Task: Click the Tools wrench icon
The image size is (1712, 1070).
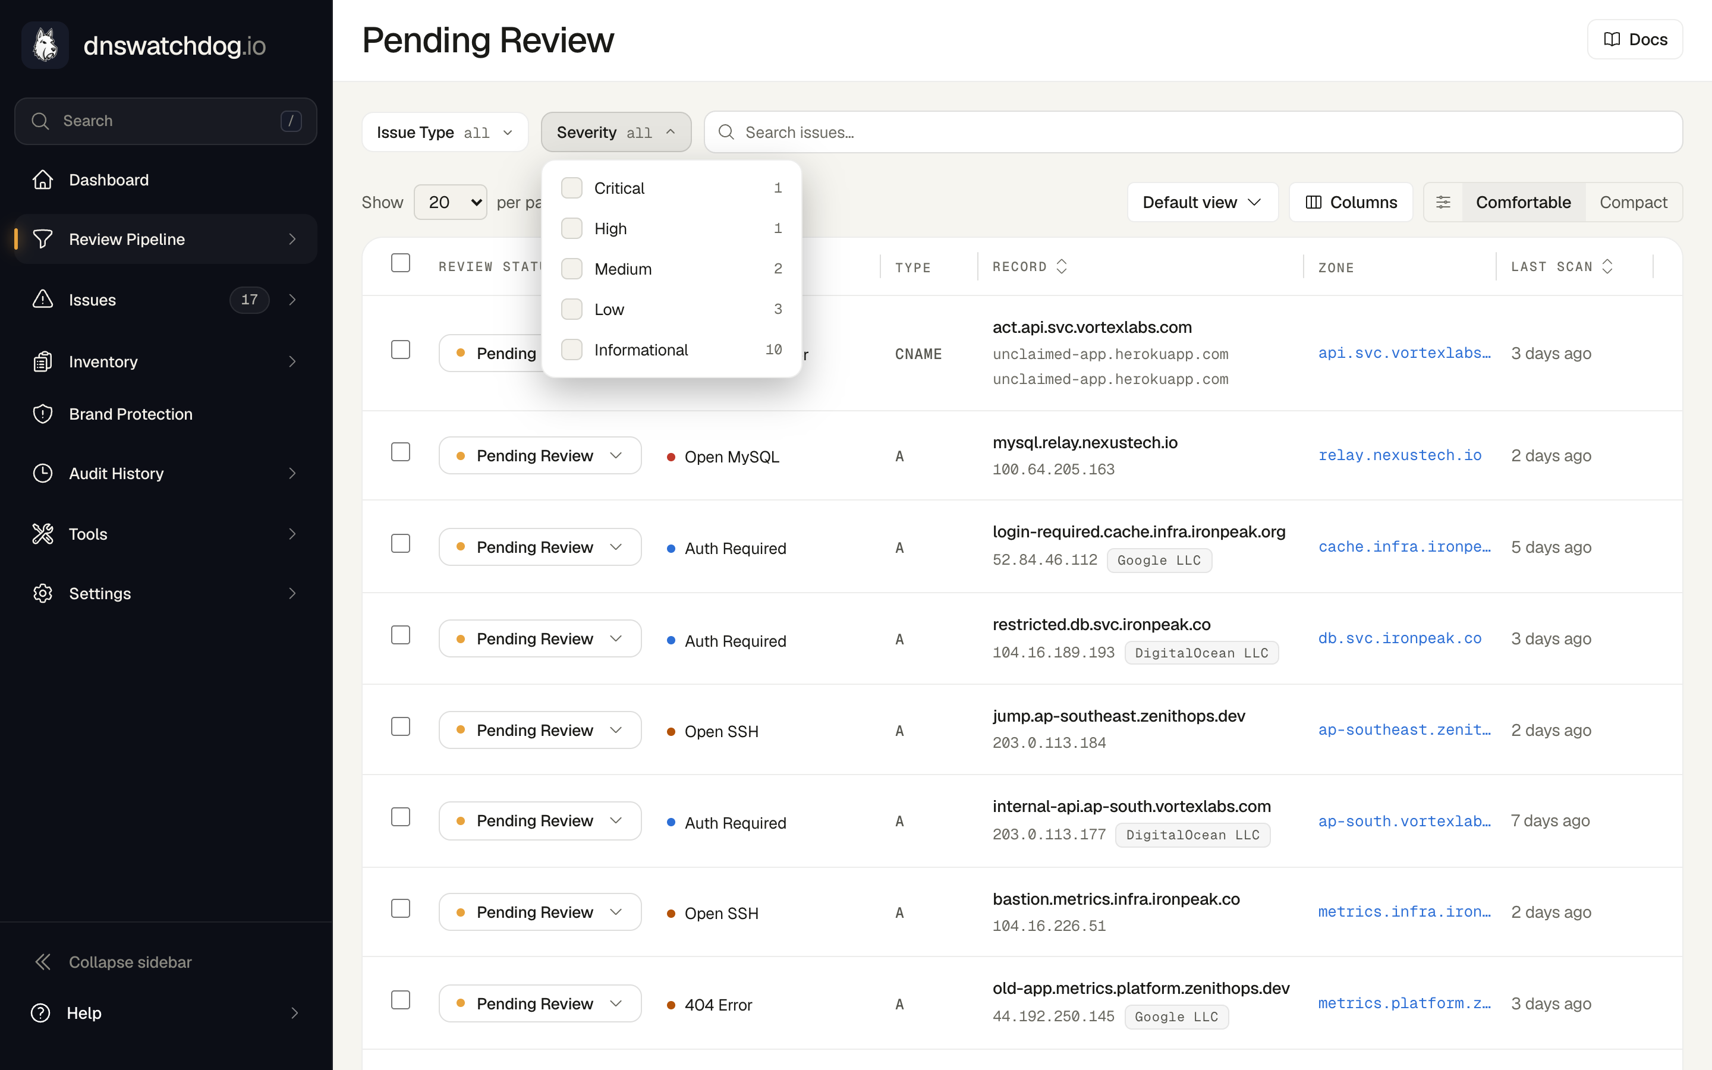Action: pos(42,534)
